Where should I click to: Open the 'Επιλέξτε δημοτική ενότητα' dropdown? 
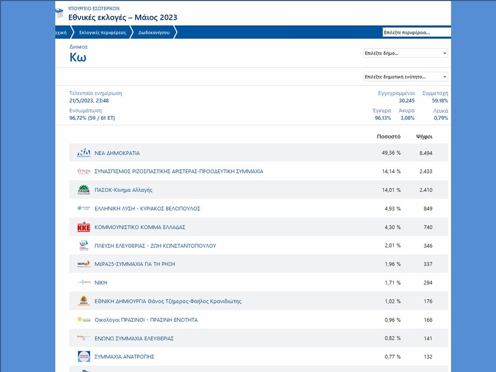coord(406,77)
